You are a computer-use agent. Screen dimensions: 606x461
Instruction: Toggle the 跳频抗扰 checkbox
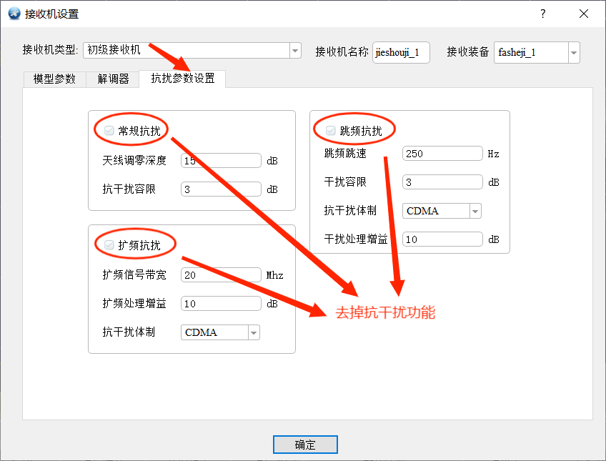click(330, 131)
